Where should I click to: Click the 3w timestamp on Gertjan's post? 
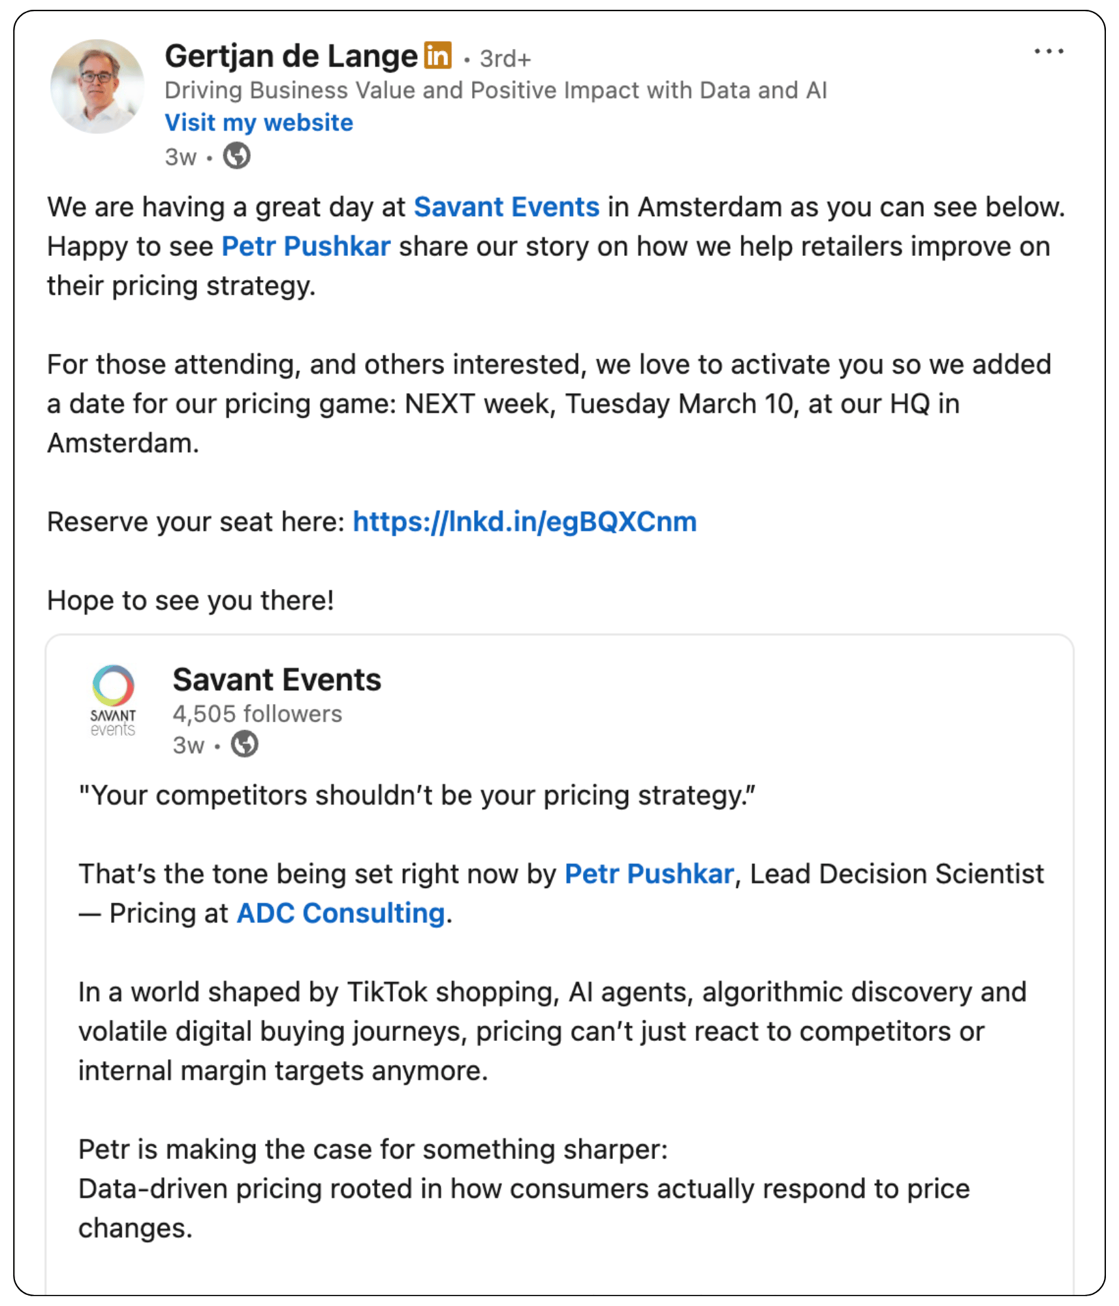coord(180,157)
